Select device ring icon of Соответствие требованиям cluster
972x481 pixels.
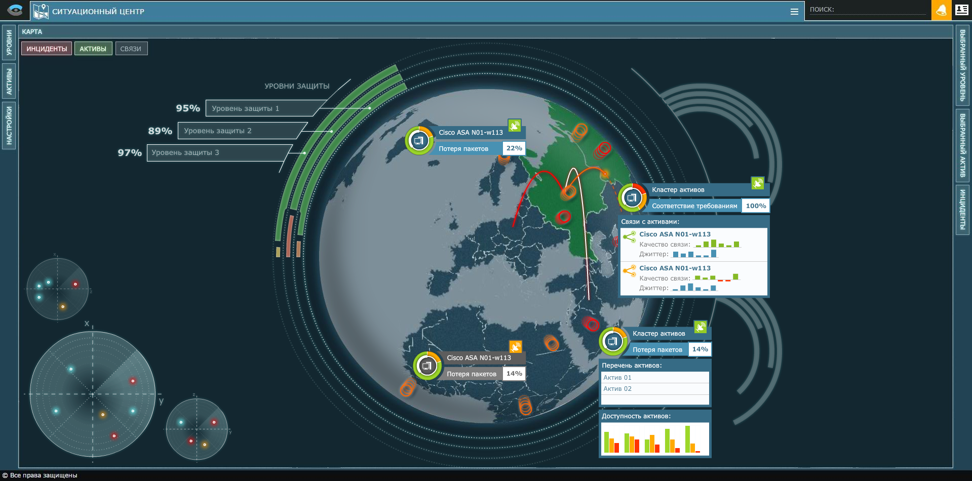[x=632, y=197]
